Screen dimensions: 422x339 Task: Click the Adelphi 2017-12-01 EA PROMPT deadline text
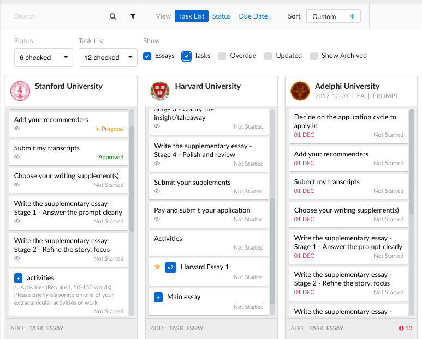tap(356, 96)
